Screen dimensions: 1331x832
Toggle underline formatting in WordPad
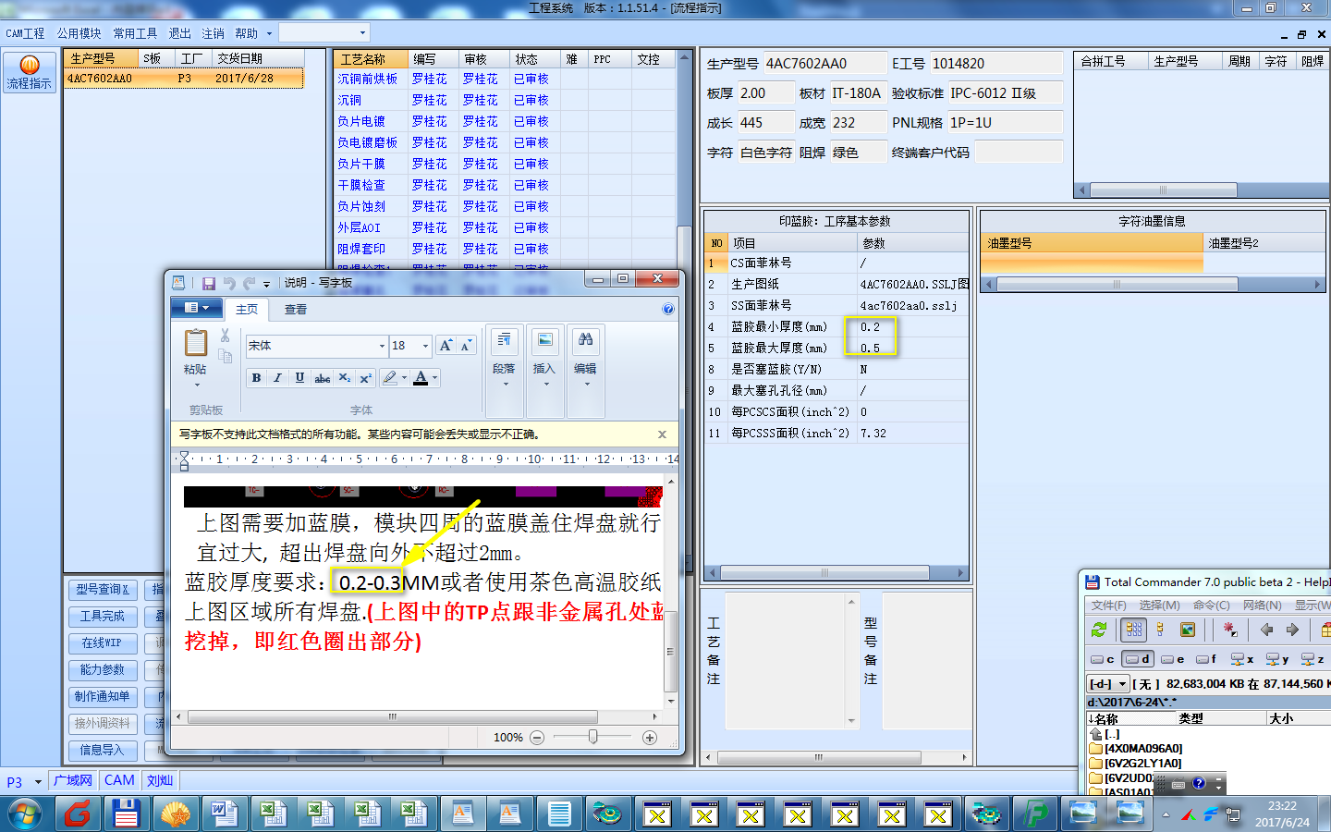(x=299, y=377)
